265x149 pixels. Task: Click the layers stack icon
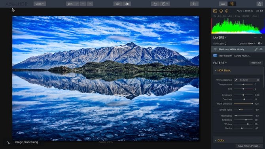[x=221, y=11]
